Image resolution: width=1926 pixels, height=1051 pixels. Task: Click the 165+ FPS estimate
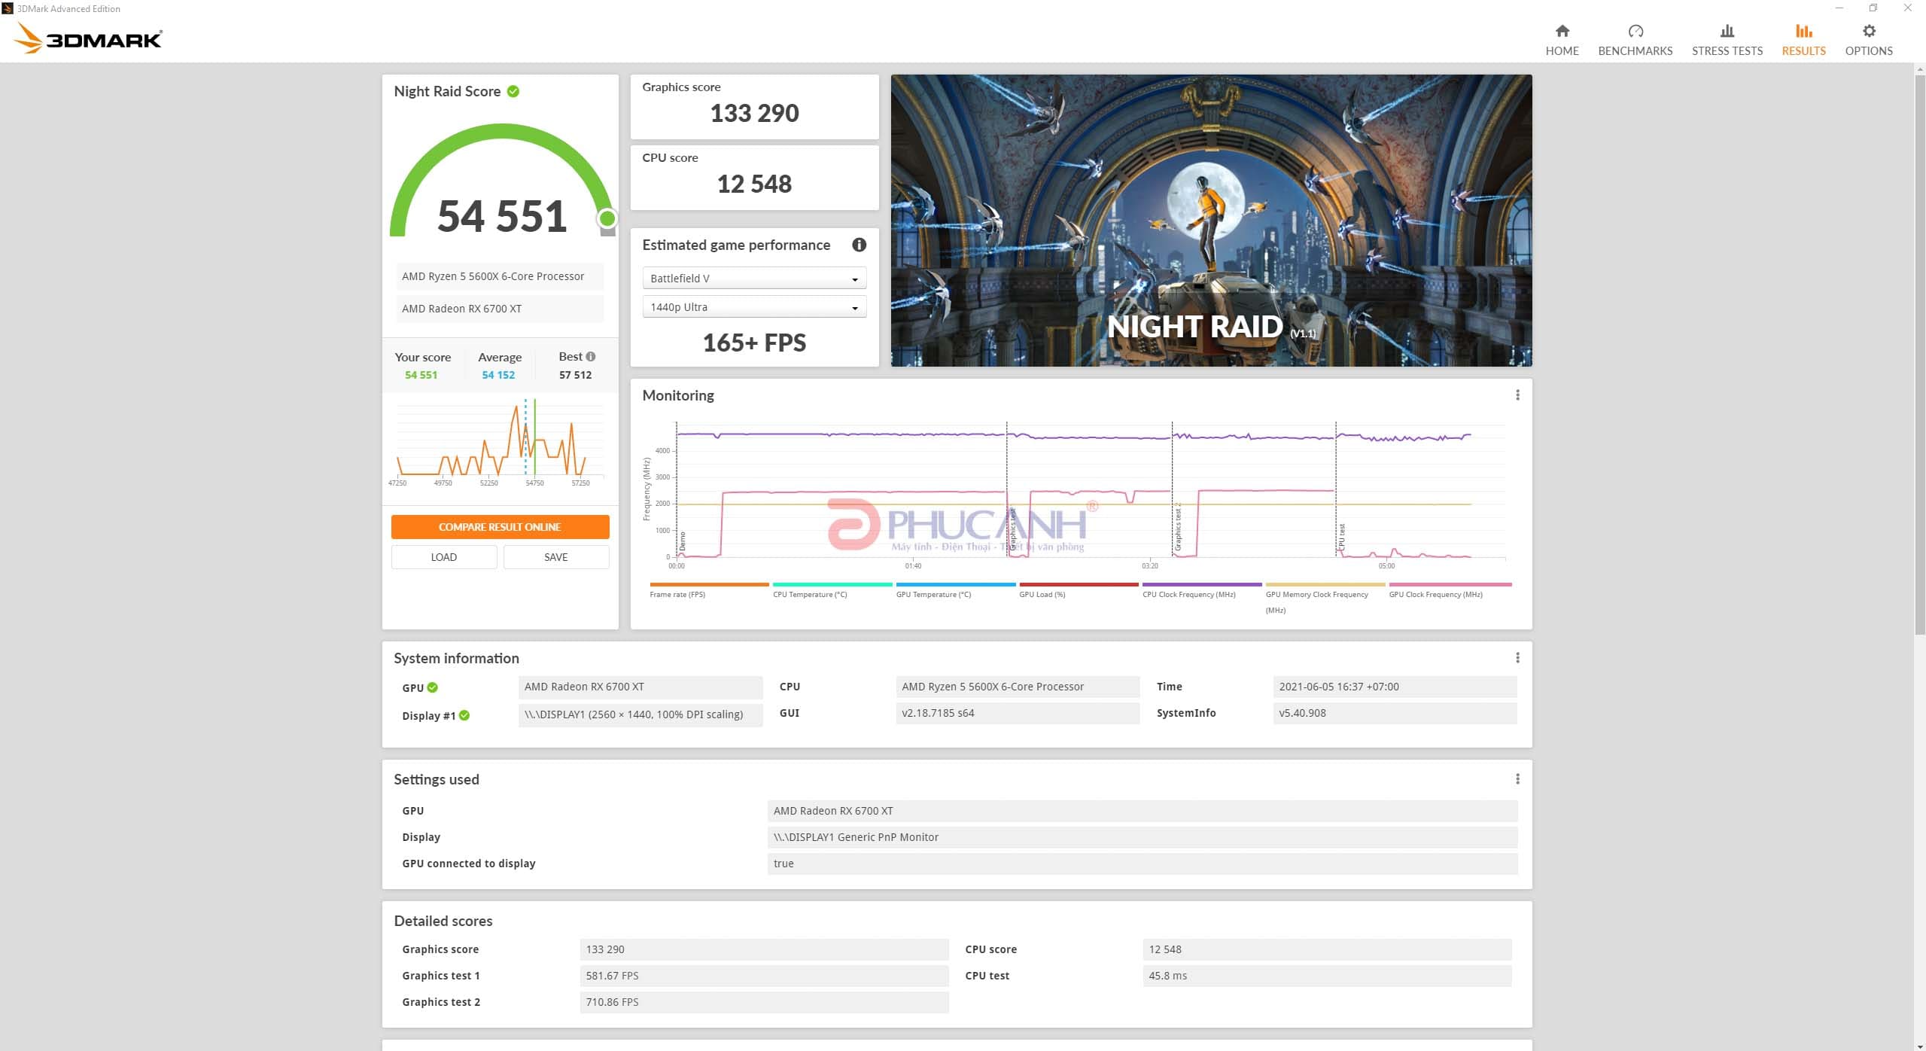[754, 343]
